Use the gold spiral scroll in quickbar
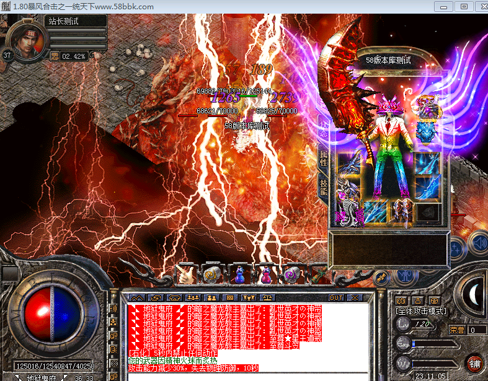This screenshot has height=381, width=488. pos(212,274)
